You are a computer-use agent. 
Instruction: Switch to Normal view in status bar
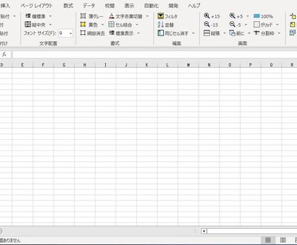pos(268,240)
